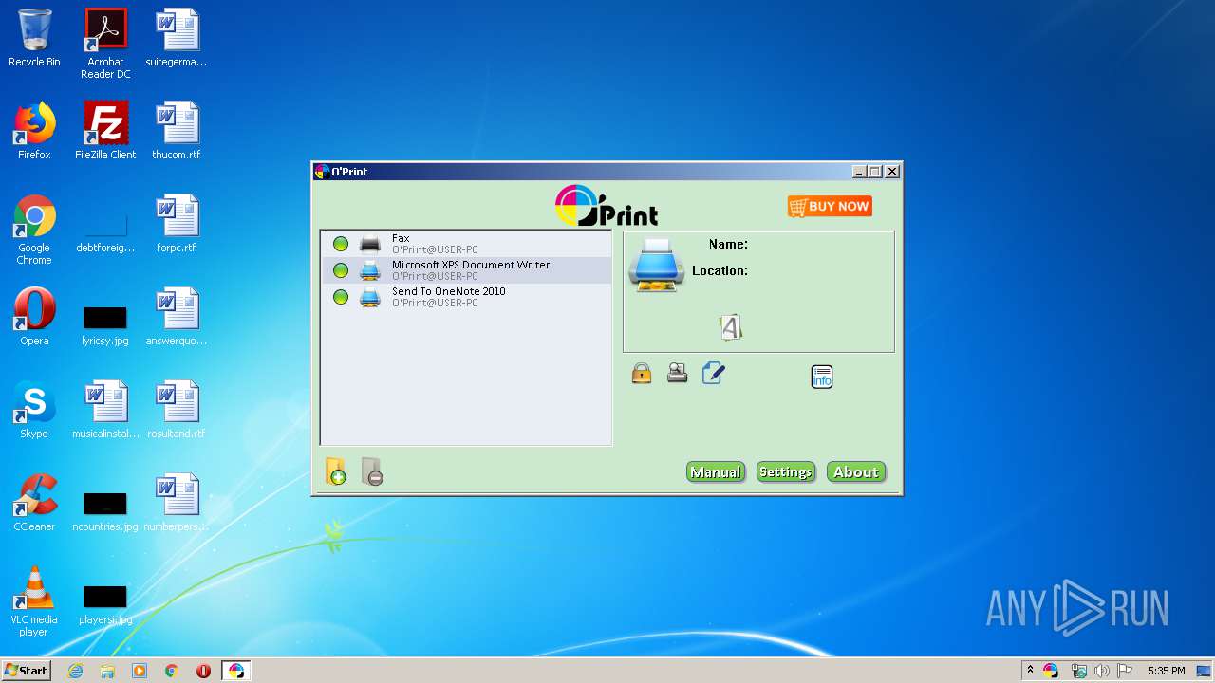Open Internet Explorer from taskbar

pos(75,671)
